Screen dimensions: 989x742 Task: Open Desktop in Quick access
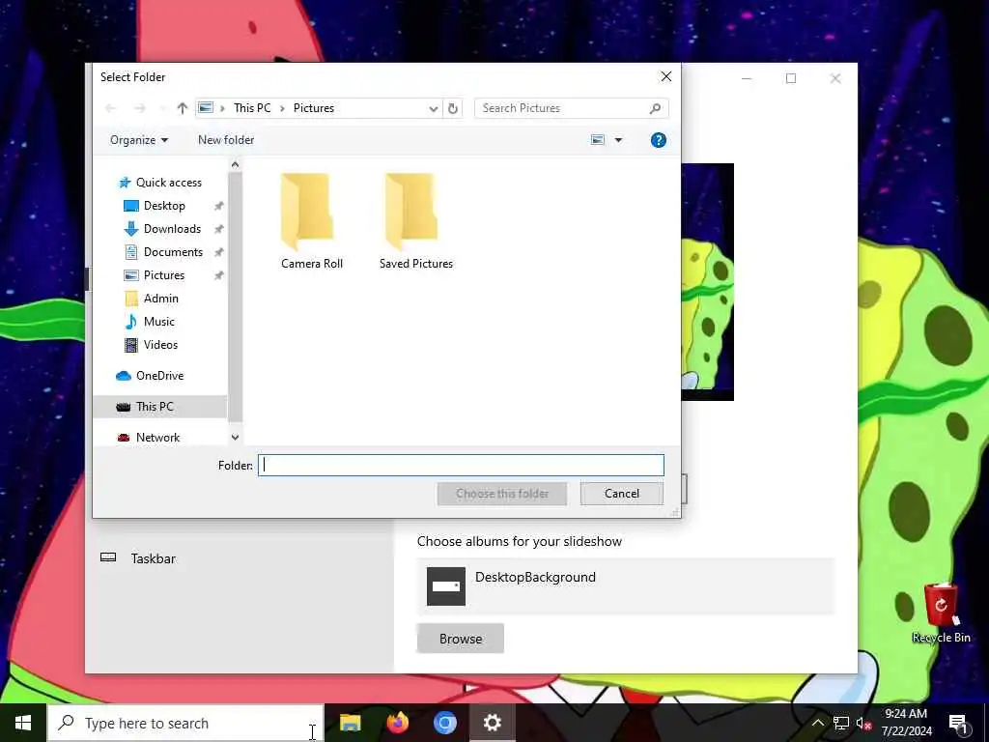click(x=164, y=206)
